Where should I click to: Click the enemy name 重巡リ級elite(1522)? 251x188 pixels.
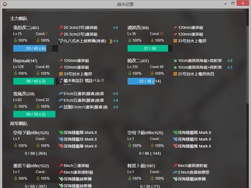pos(31,166)
